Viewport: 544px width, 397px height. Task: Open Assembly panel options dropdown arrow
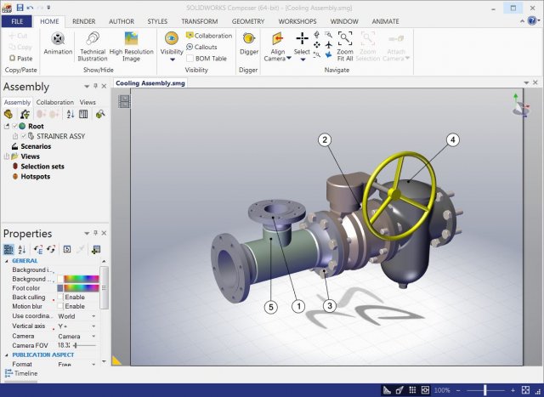pos(87,87)
